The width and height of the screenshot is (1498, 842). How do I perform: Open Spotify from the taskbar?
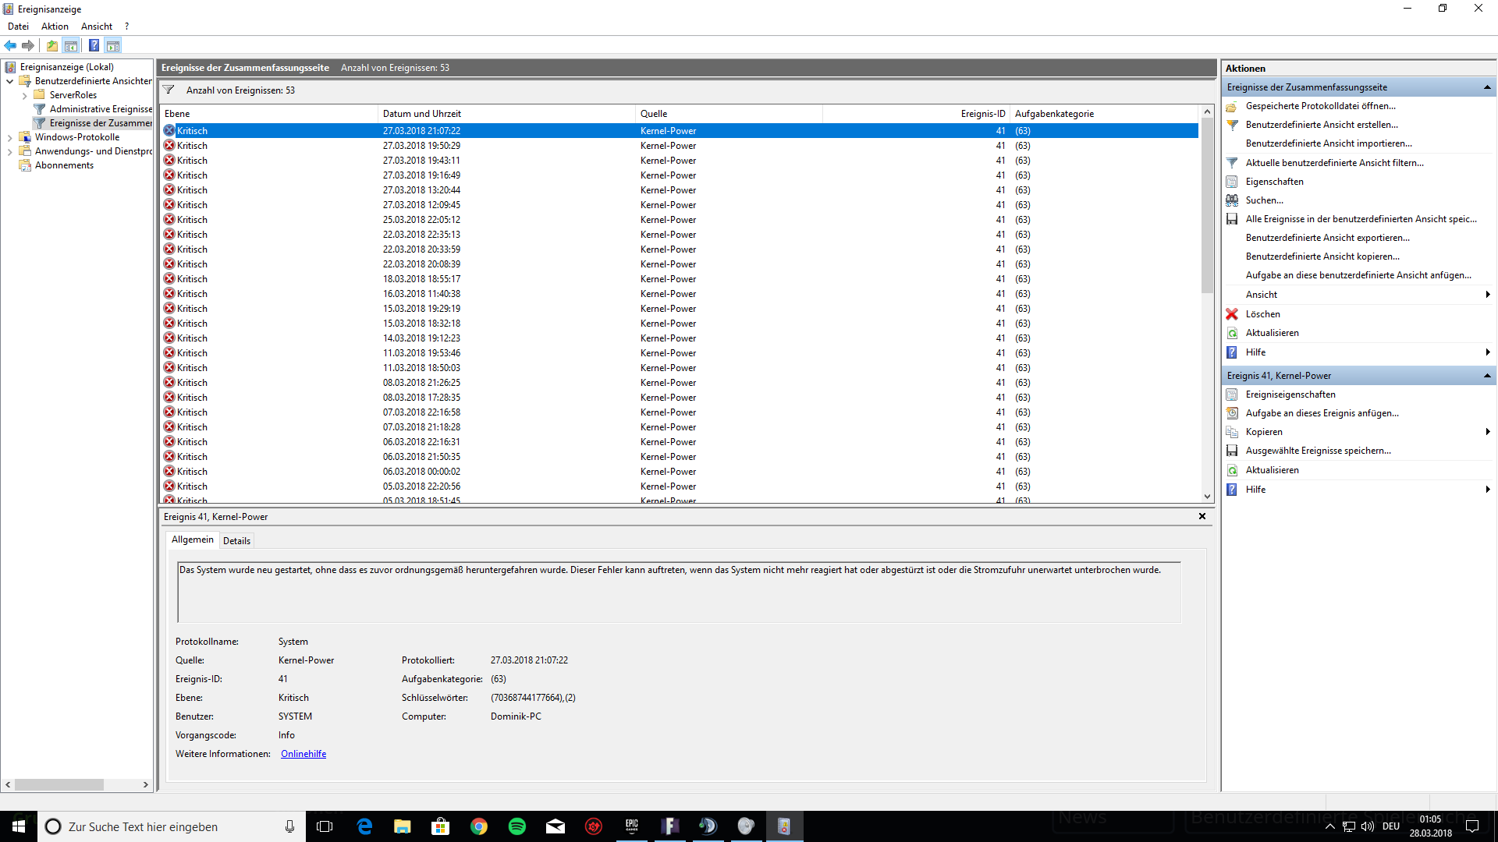[x=516, y=826]
